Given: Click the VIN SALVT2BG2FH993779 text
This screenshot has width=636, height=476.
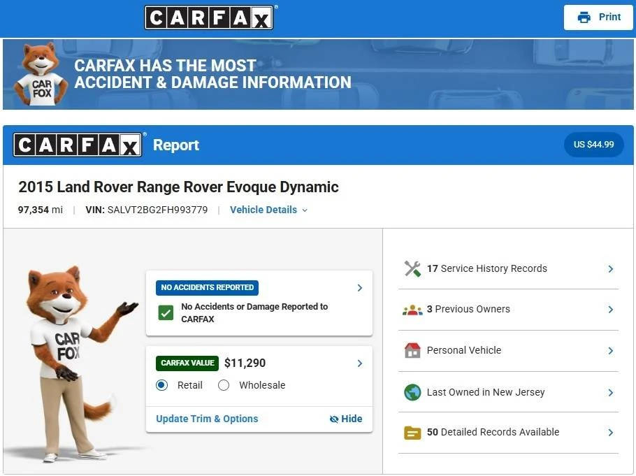Looking at the screenshot, I should point(147,210).
